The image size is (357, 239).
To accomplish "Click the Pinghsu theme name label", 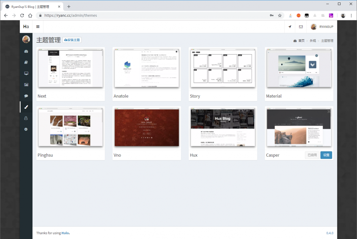I will click(45, 155).
